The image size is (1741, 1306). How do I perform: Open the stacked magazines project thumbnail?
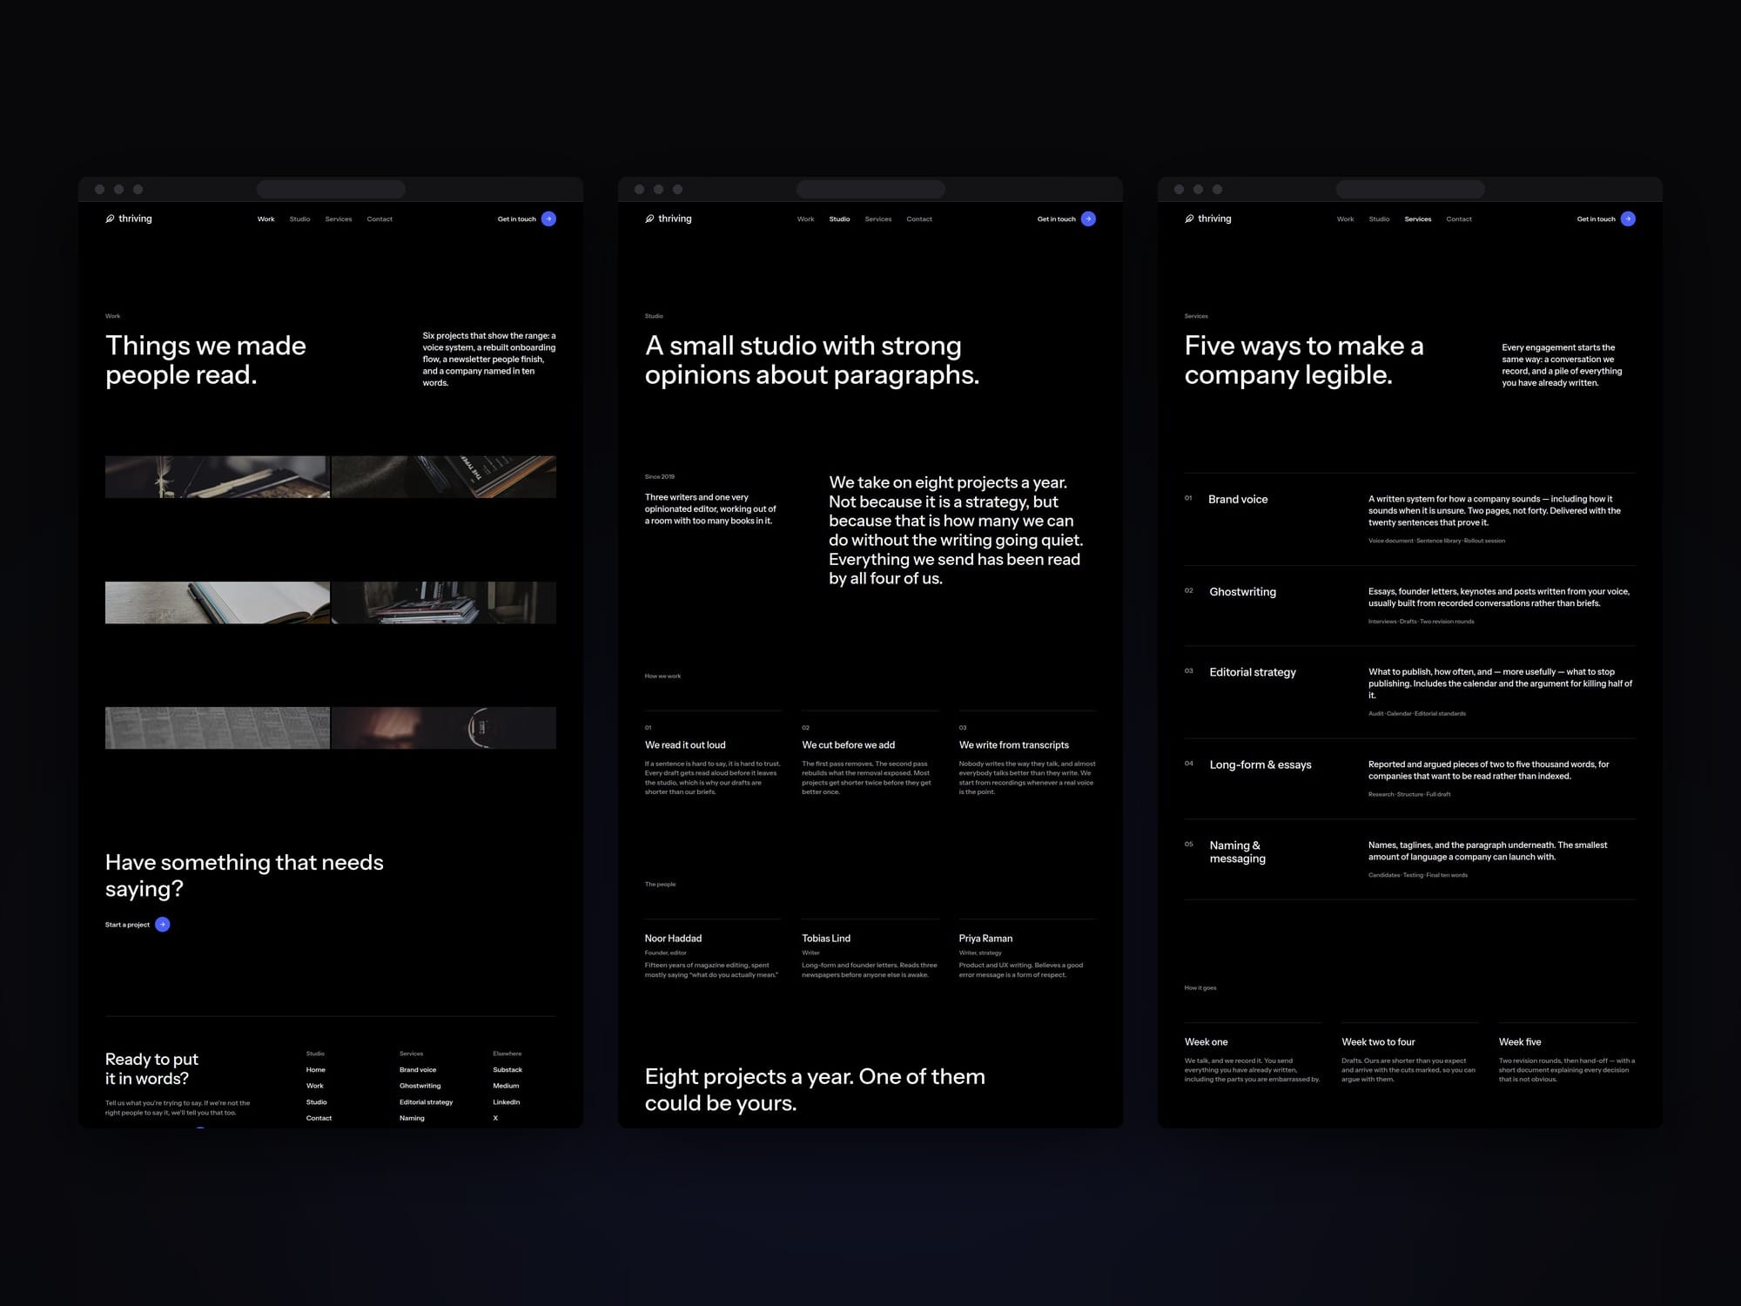click(444, 603)
